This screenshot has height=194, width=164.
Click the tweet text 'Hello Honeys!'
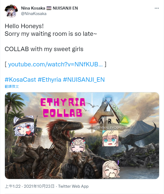coord(24,26)
